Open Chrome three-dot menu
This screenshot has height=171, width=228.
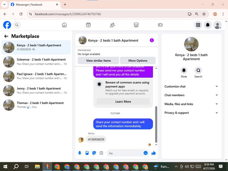(223, 14)
